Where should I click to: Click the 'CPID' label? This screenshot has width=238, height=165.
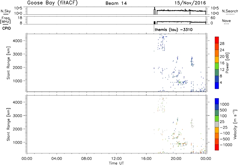coord(7,28)
